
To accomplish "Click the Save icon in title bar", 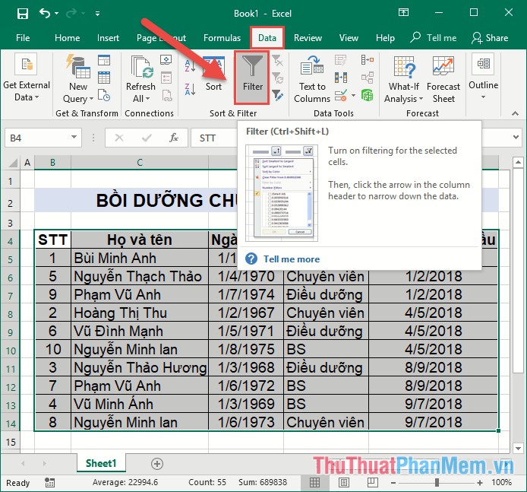I will (23, 14).
